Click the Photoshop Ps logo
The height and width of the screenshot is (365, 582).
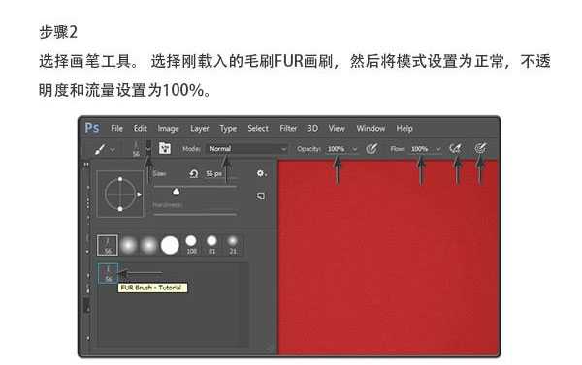click(x=92, y=128)
